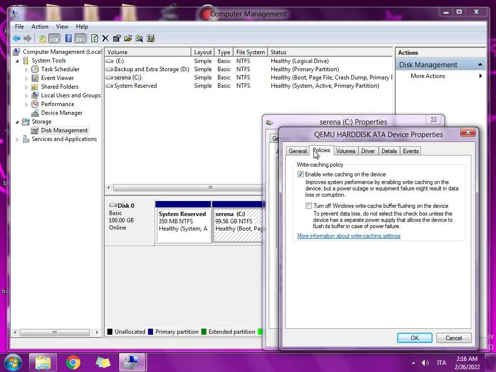496x372 pixels.
Task: Select Services and Applications node
Action: click(x=64, y=139)
